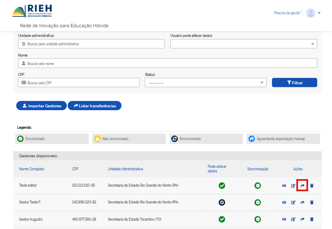
Task: Select CPF 143.996.020-82 cell
Action: pyautogui.click(x=84, y=202)
